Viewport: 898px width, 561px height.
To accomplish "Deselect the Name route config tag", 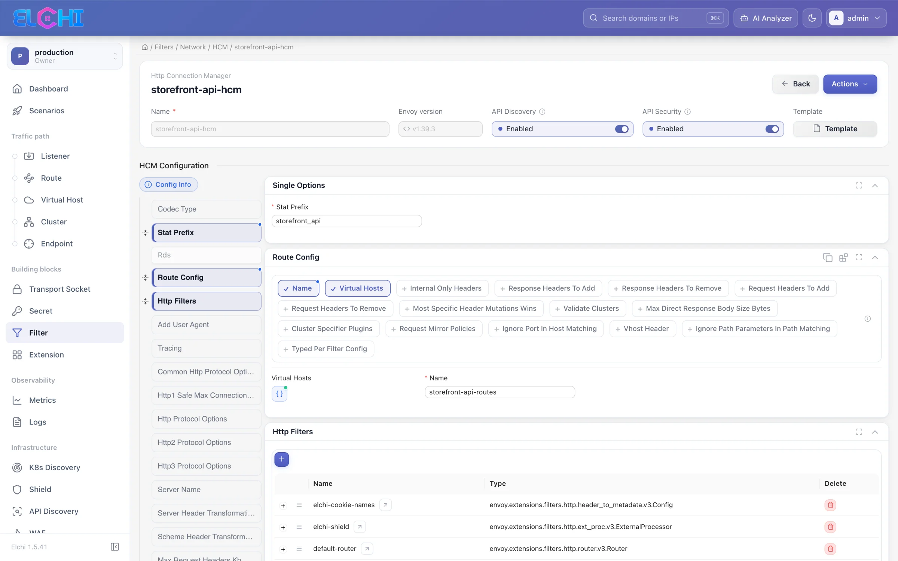I will click(298, 288).
